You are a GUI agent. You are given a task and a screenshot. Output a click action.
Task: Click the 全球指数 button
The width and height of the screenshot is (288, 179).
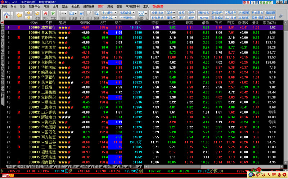coord(158,13)
